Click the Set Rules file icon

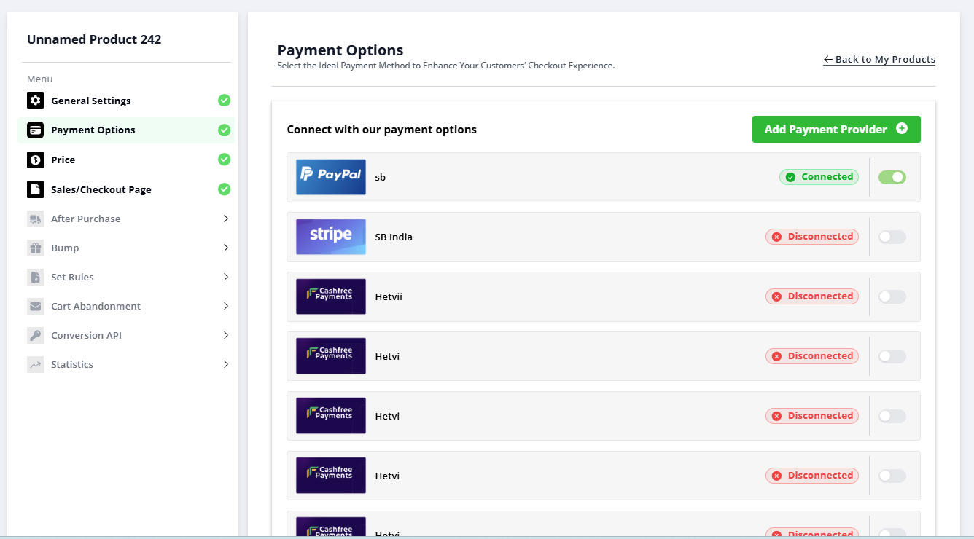(36, 277)
